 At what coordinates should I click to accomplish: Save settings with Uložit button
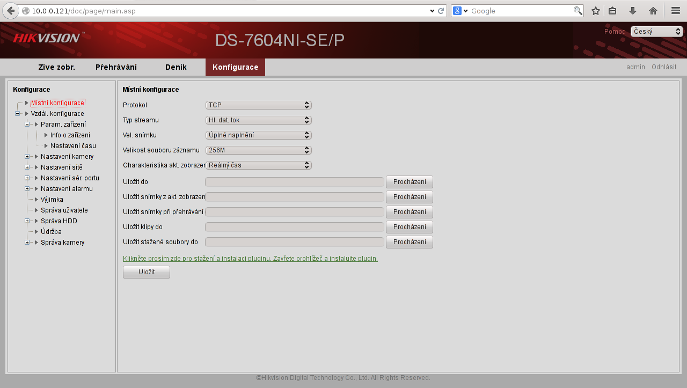pos(147,272)
